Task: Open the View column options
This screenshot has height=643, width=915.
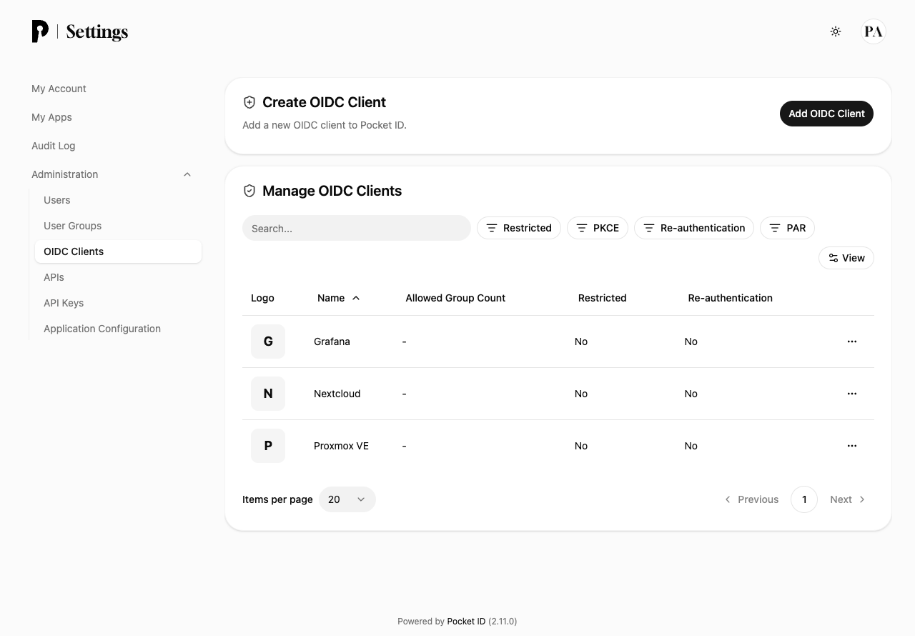Action: [846, 258]
